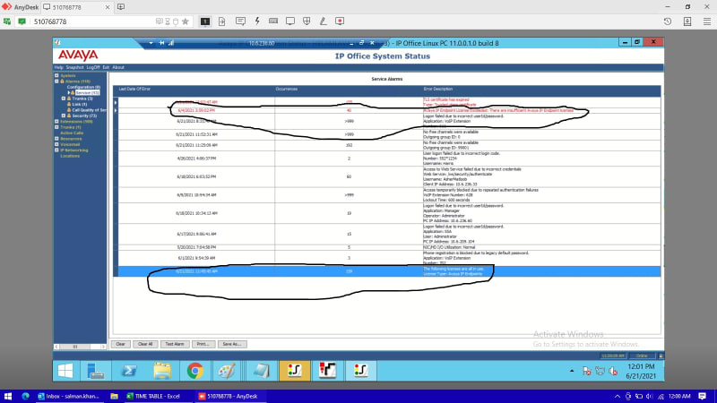Open TIME TABLE - Excel taskbar item

[x=157, y=396]
